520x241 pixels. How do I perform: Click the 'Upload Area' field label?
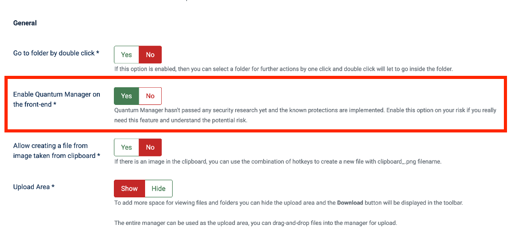[32, 187]
